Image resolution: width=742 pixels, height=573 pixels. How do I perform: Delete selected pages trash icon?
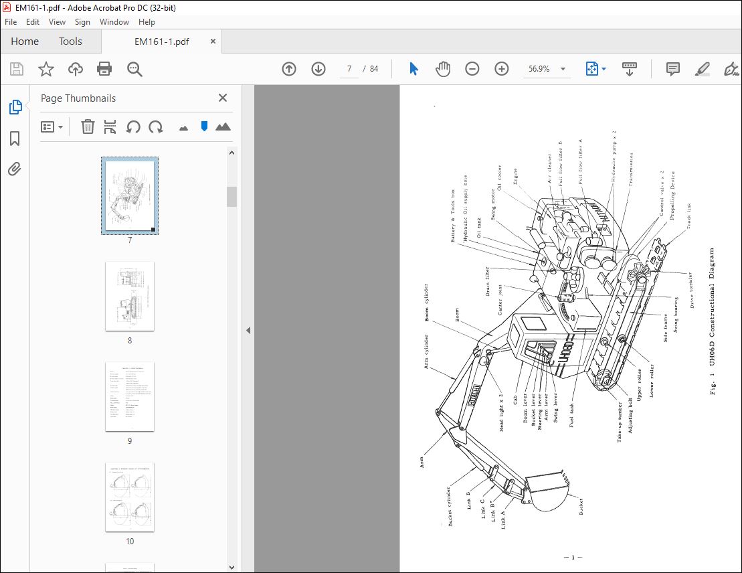(88, 127)
